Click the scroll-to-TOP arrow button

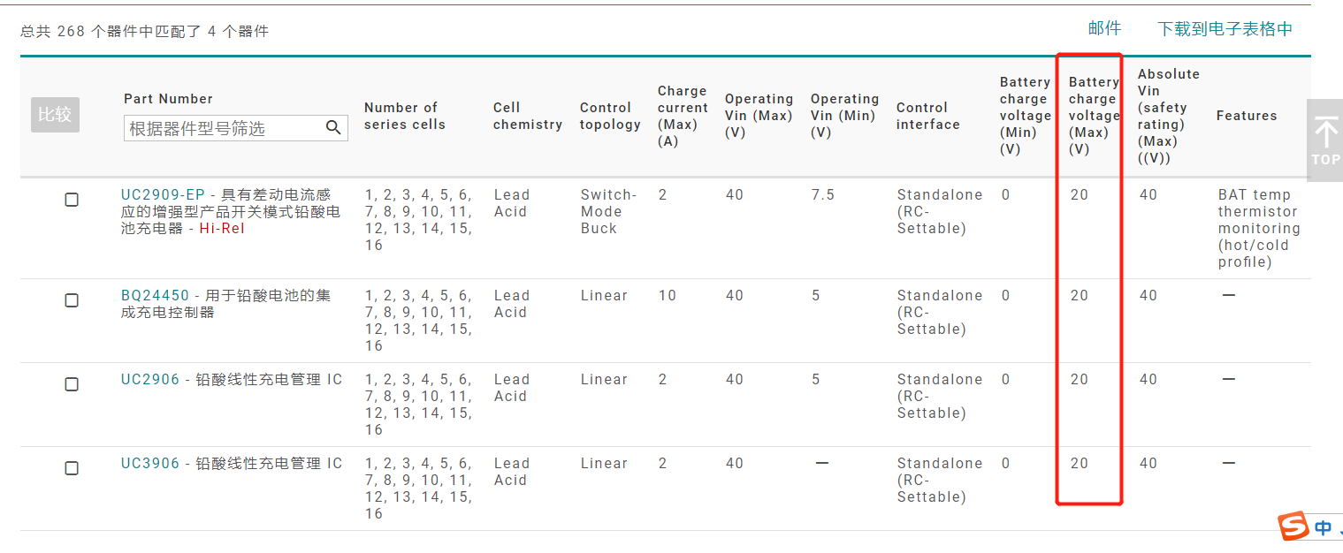tap(1325, 140)
